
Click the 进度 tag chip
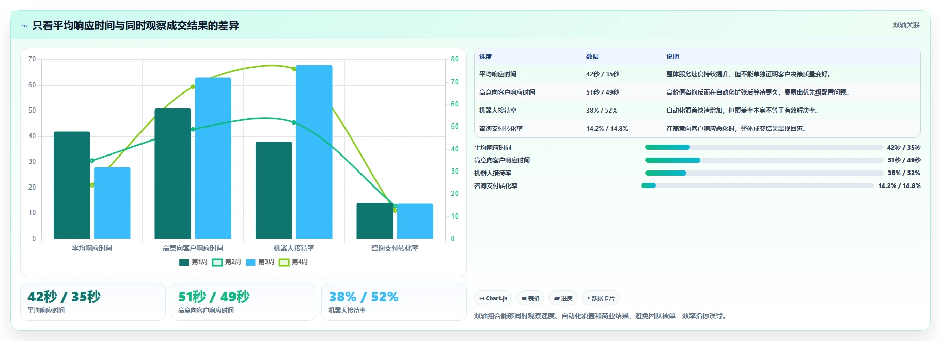(x=563, y=298)
